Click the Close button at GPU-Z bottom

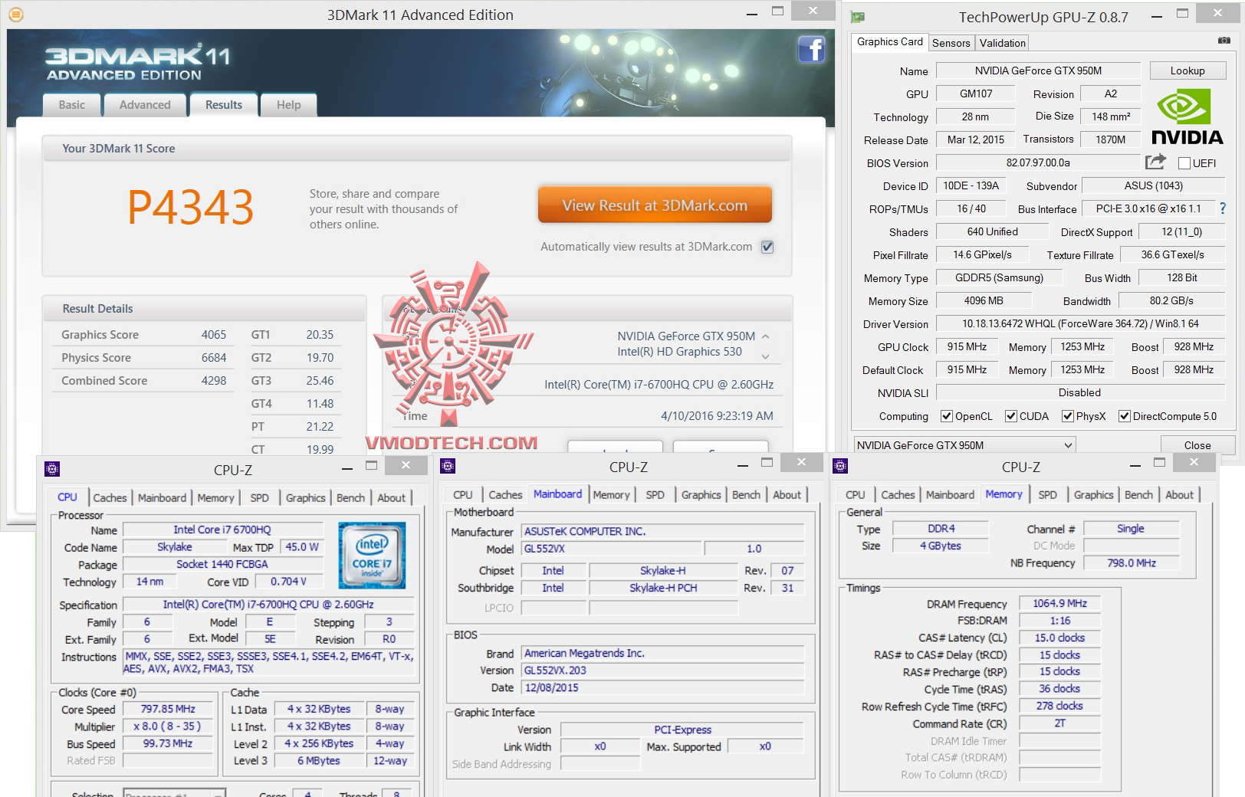click(1197, 445)
